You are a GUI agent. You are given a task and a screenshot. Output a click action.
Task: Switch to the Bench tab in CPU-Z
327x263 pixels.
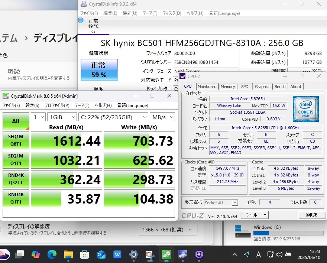(x=280, y=87)
